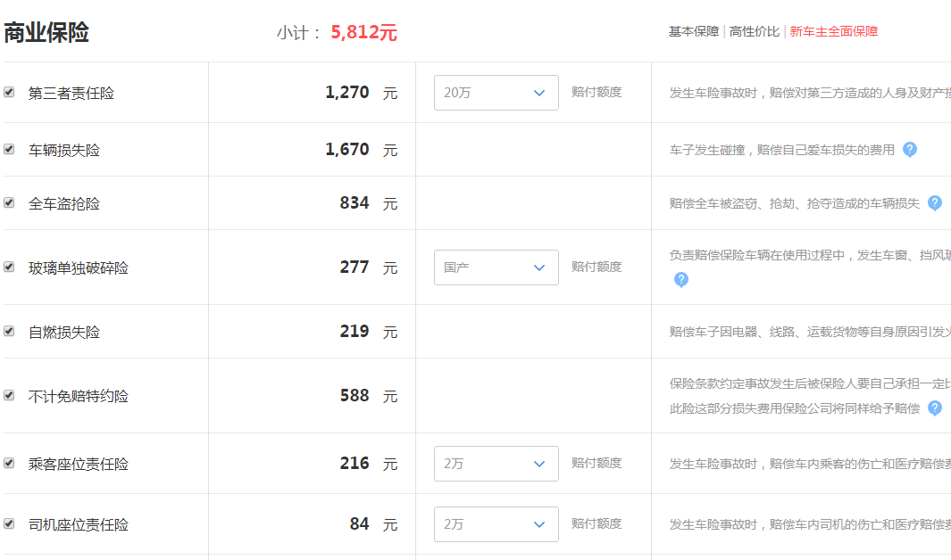This screenshot has height=560, width=951.
Task: Uncheck the 第三者责任险 checkbox
Action: click(9, 92)
